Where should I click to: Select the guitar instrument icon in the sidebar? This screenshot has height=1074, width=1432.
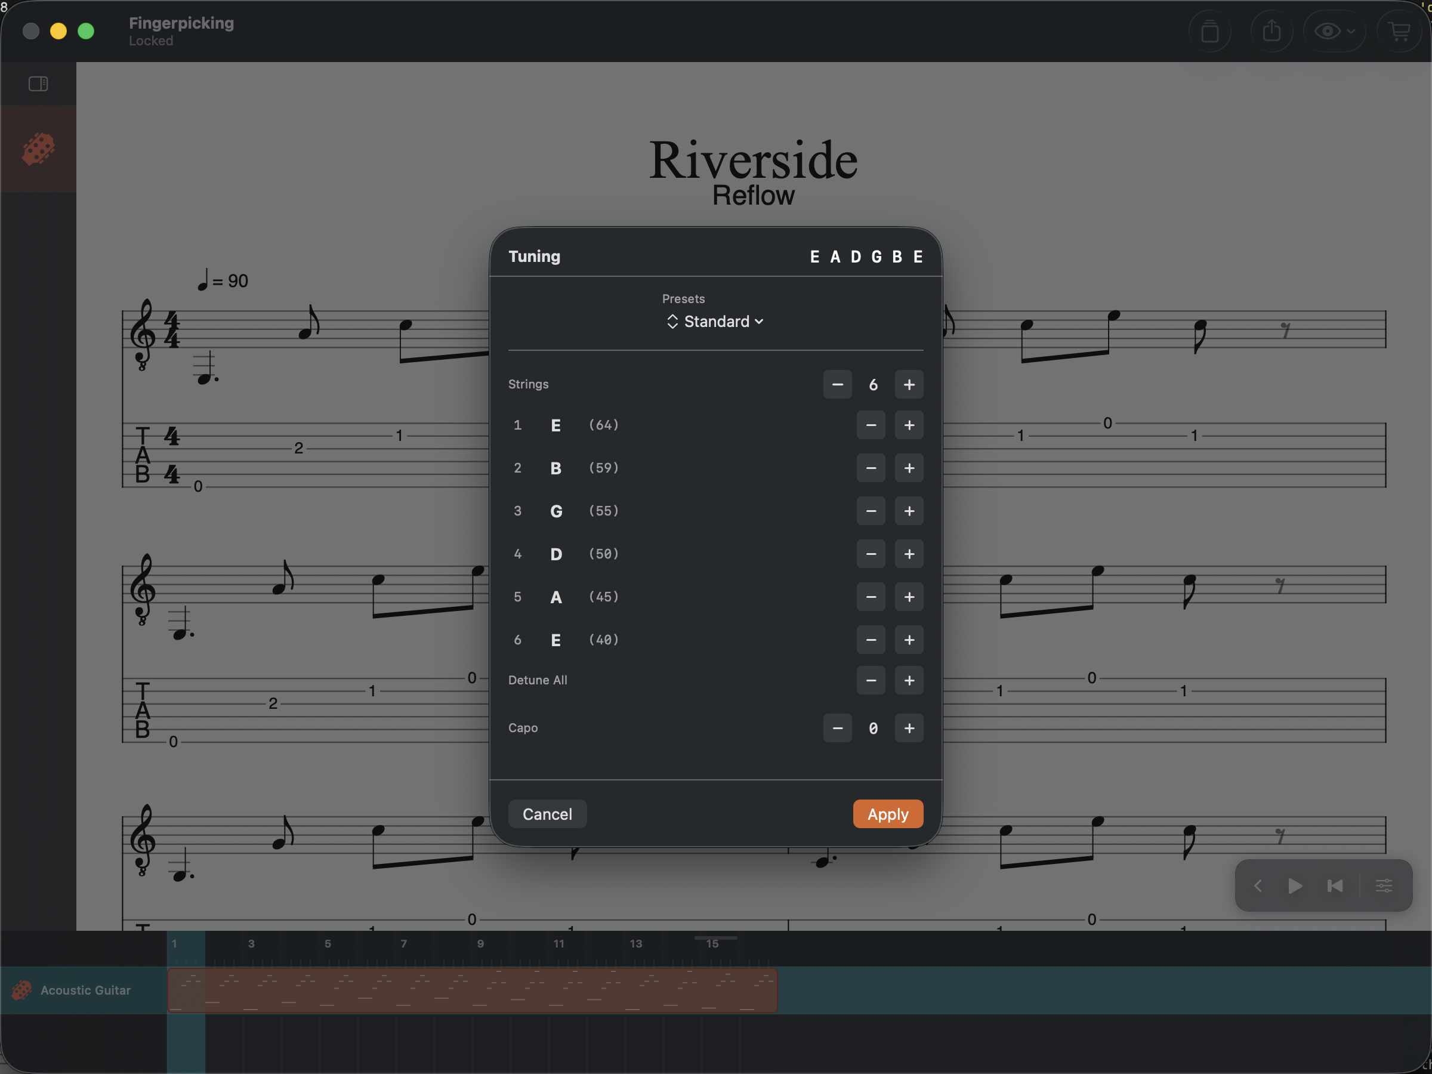coord(38,148)
